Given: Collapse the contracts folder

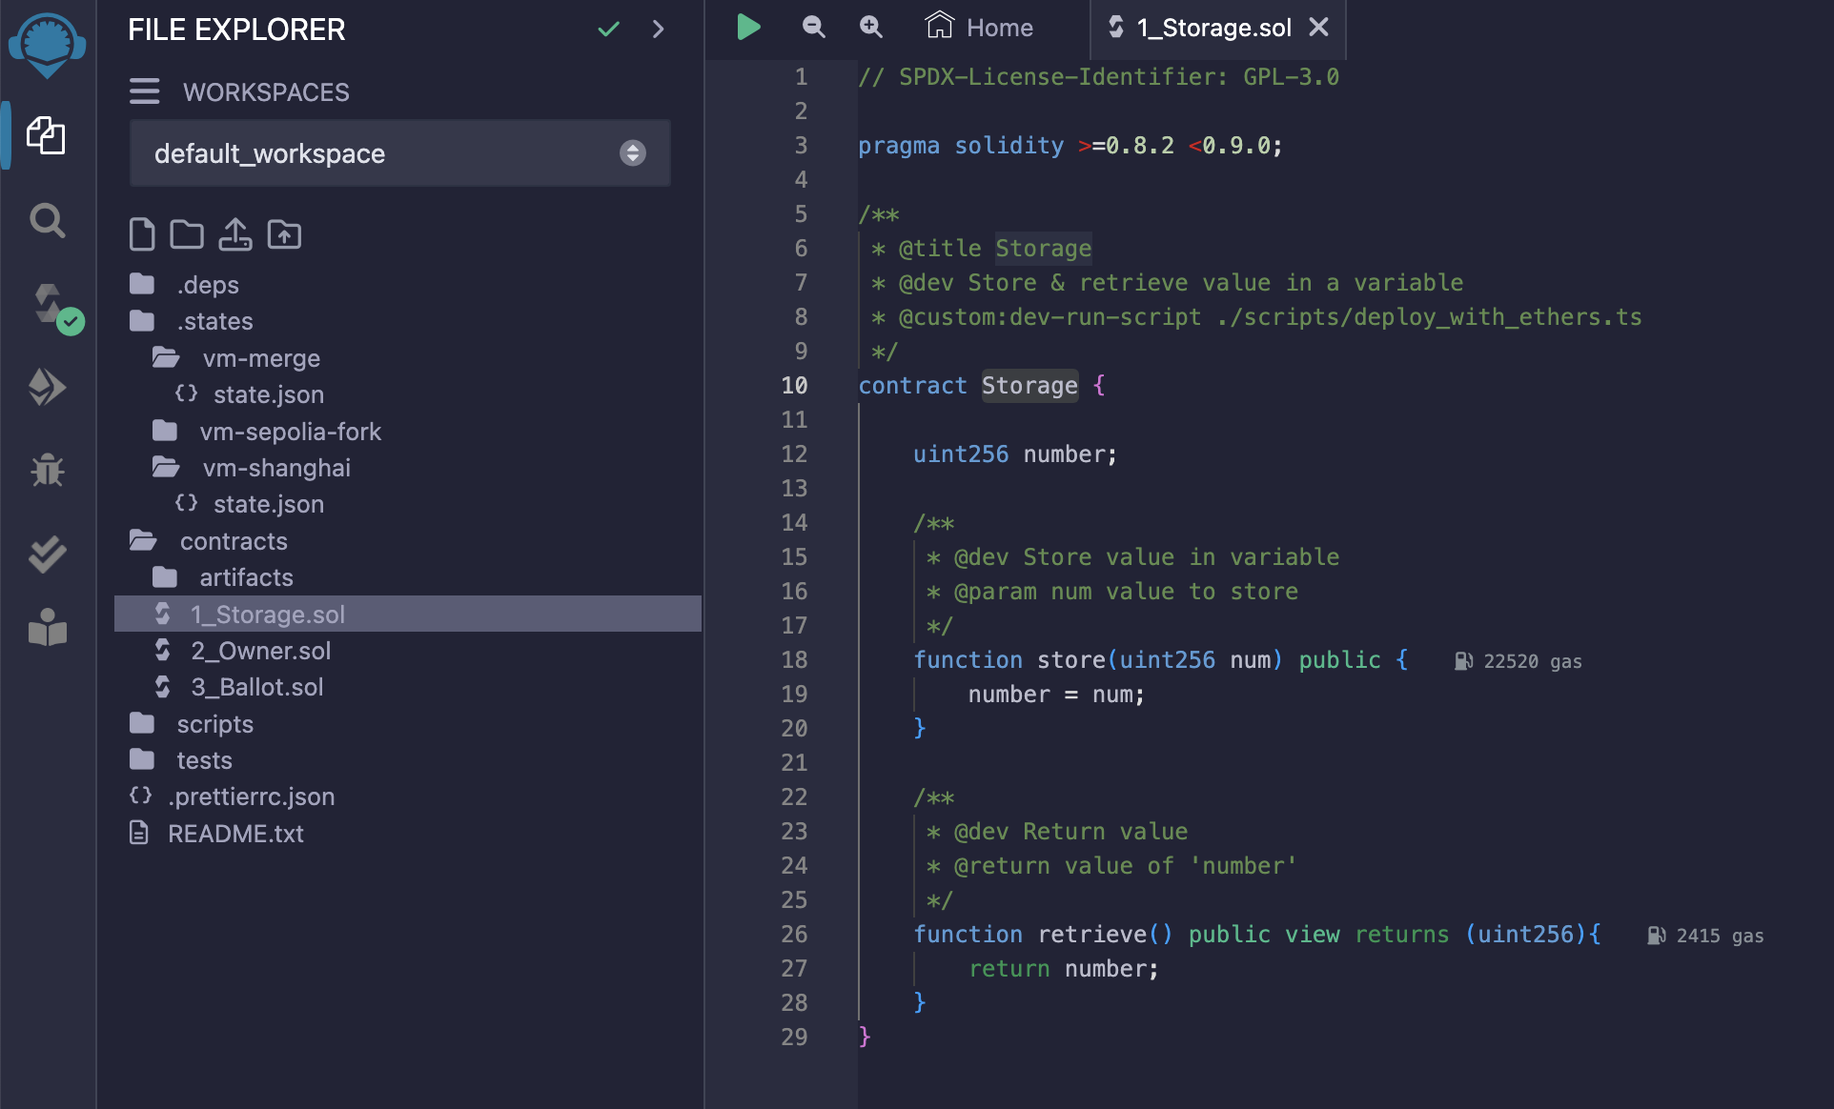Looking at the screenshot, I should point(233,542).
